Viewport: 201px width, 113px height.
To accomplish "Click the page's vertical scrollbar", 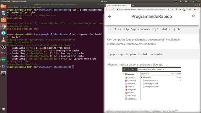I will click(x=200, y=36).
